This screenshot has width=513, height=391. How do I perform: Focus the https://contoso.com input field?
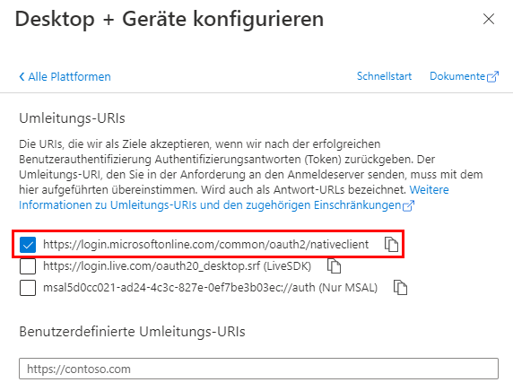(258, 369)
